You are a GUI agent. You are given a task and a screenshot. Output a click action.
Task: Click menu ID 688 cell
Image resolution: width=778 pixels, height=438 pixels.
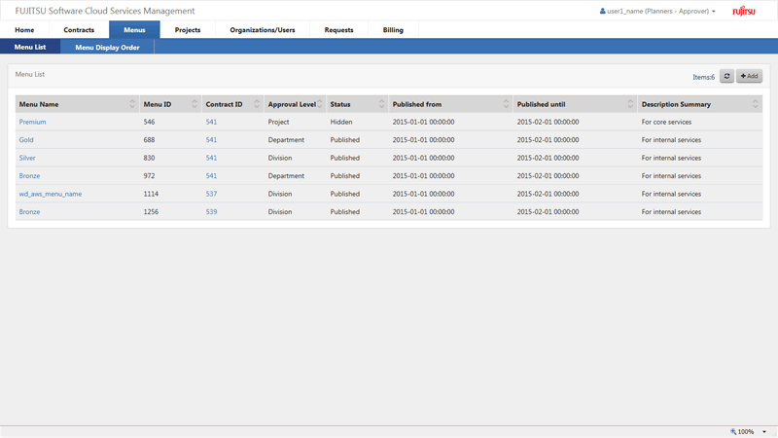[149, 139]
